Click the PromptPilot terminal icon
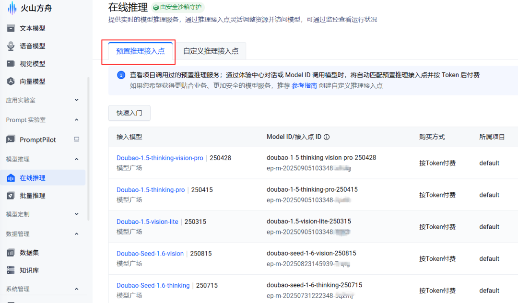 tap(11, 140)
